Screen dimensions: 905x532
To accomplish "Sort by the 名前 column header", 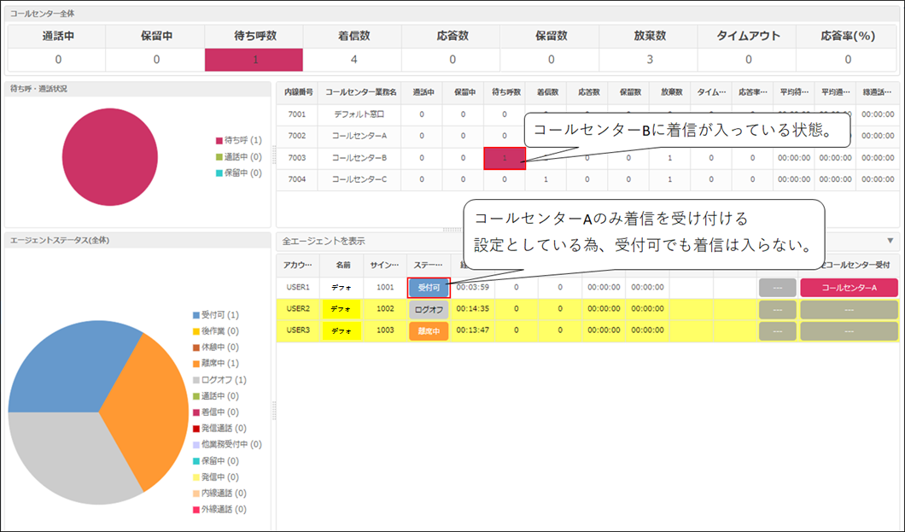I will [x=343, y=265].
